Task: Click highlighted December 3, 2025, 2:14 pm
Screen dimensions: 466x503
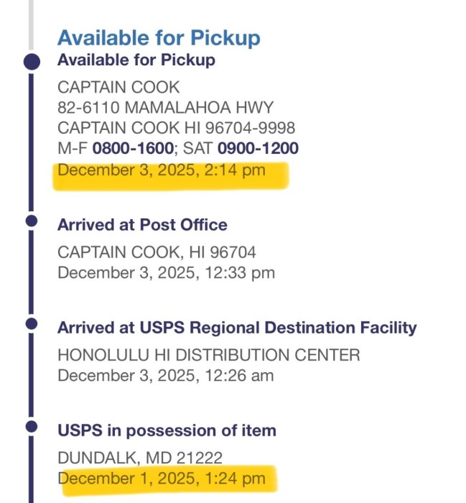Action: [x=162, y=170]
